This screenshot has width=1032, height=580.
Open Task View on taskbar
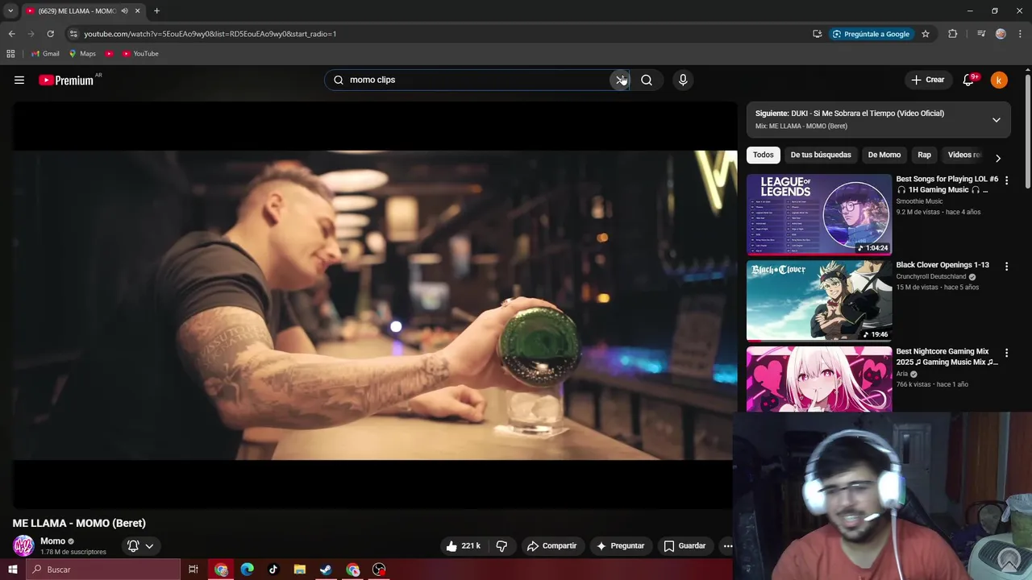(193, 570)
